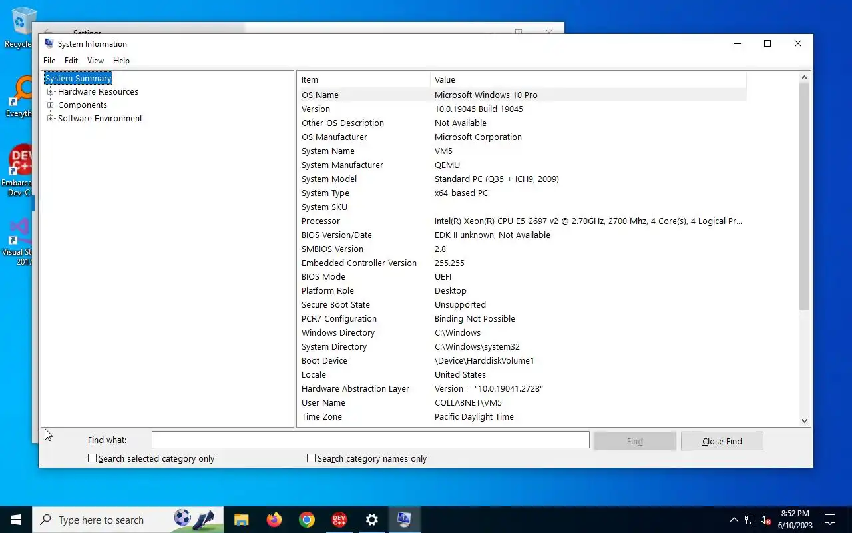Image resolution: width=852 pixels, height=533 pixels.
Task: Enable Search selected category only checkbox
Action: pyautogui.click(x=93, y=458)
